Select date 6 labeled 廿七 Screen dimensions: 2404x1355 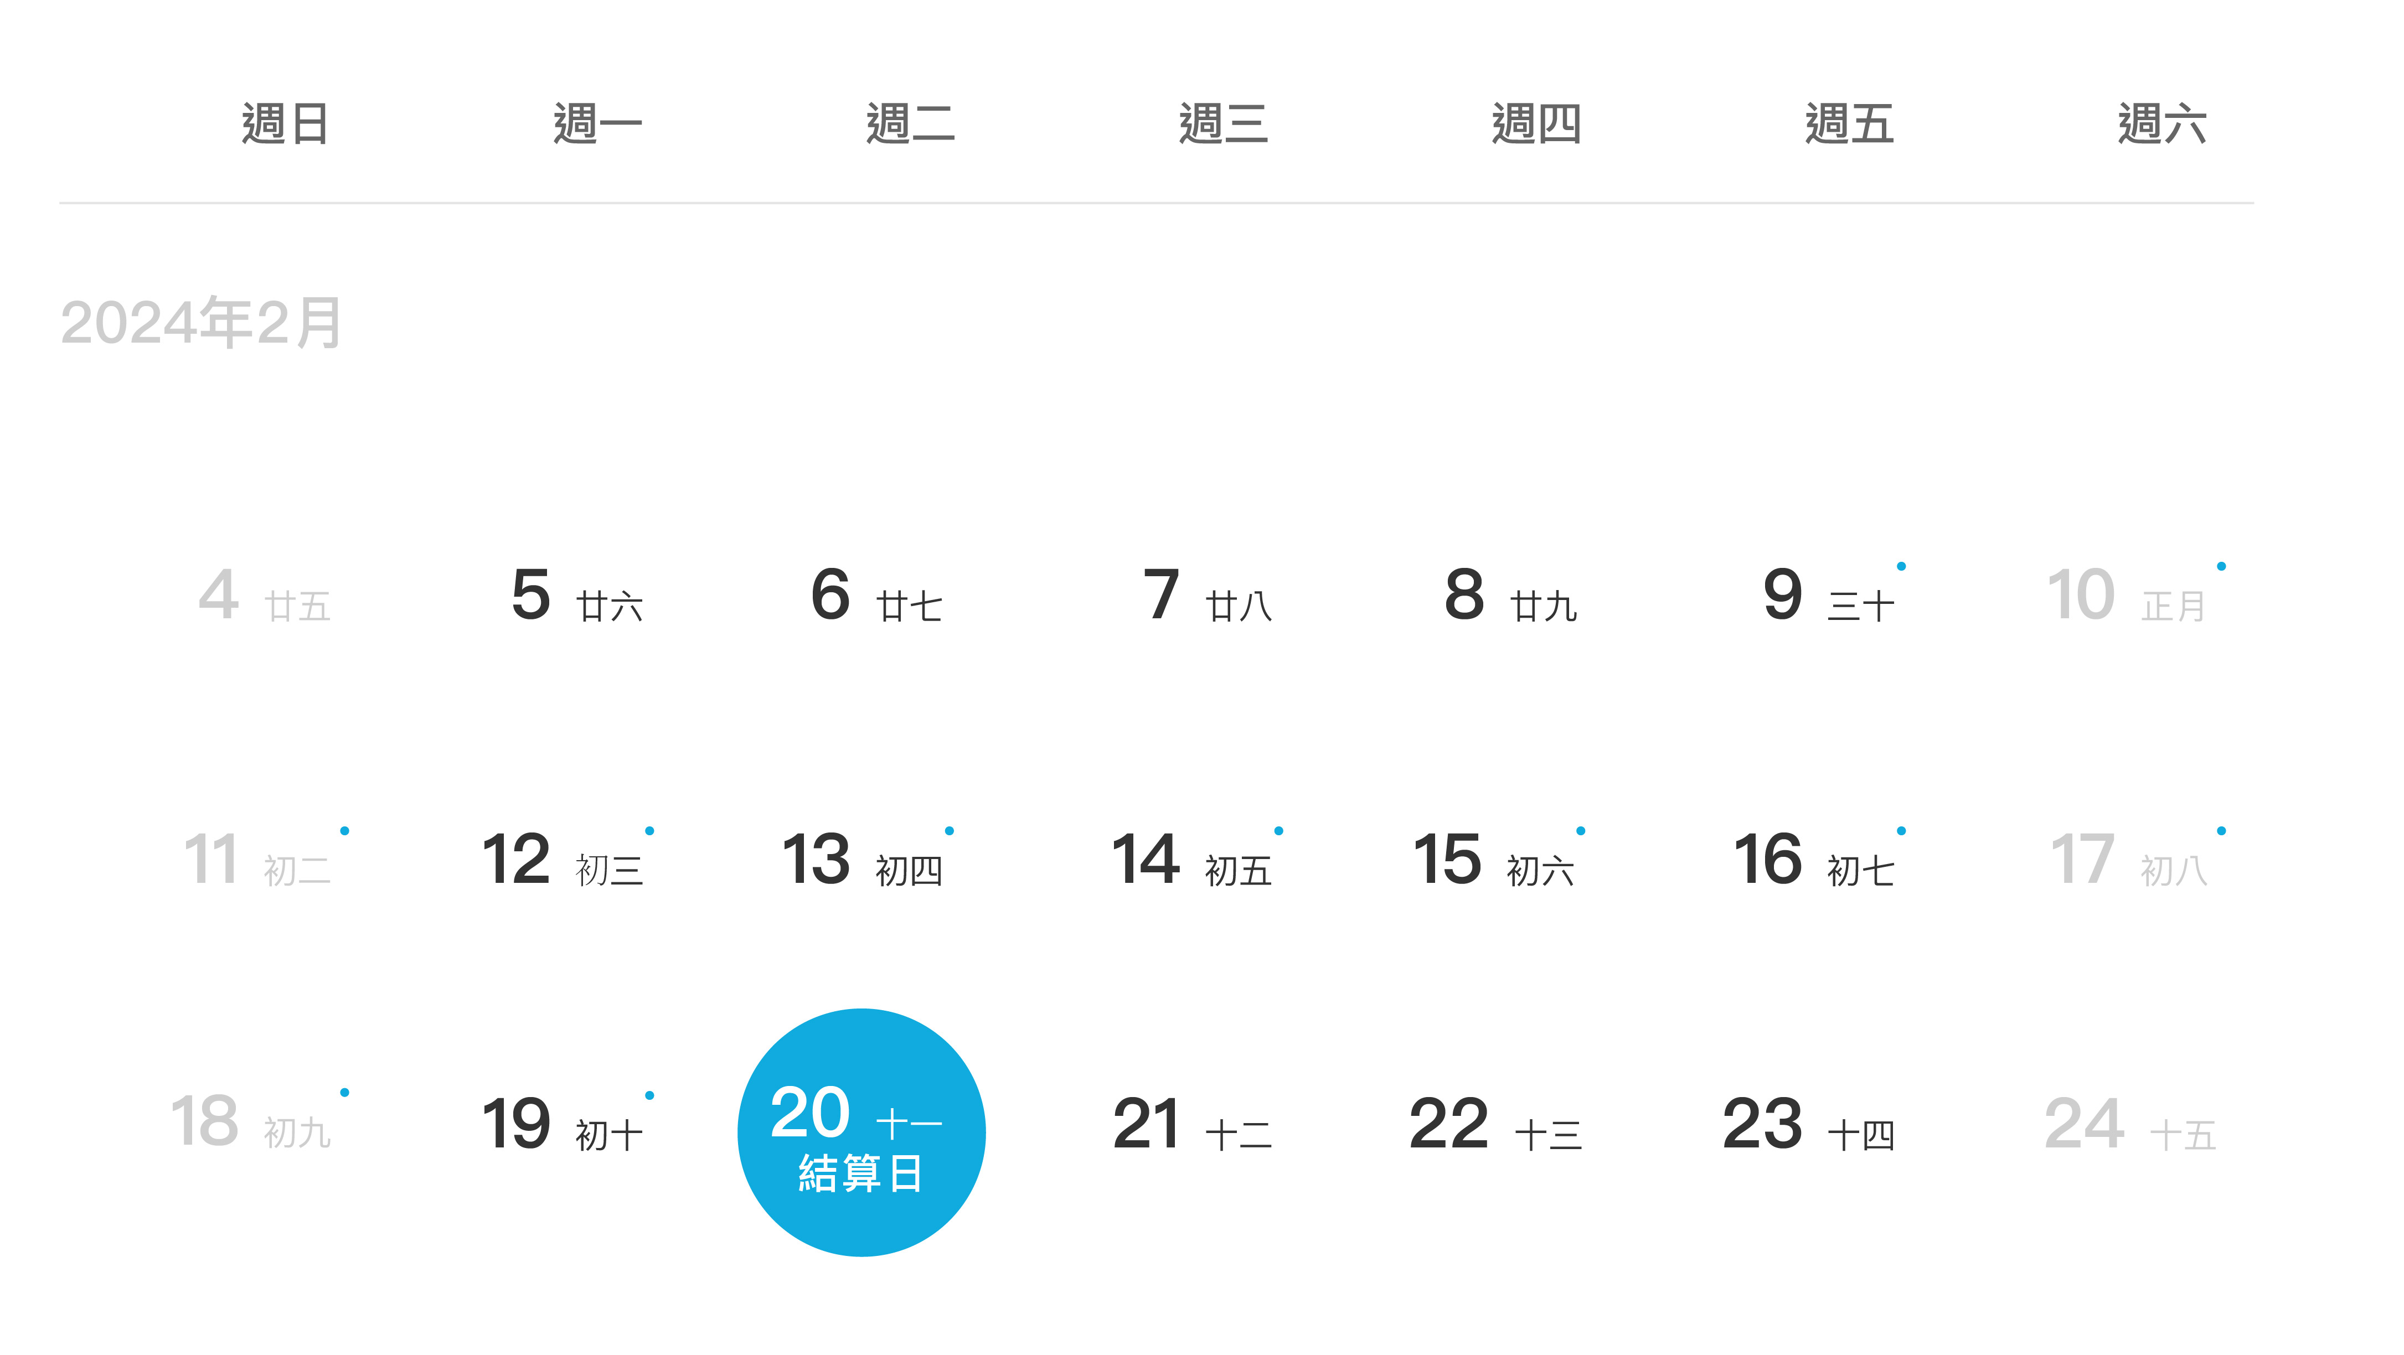876,596
